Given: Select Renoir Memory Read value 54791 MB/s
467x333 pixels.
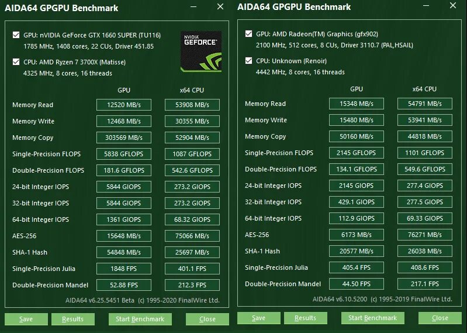Looking at the screenshot, I should pos(425,104).
